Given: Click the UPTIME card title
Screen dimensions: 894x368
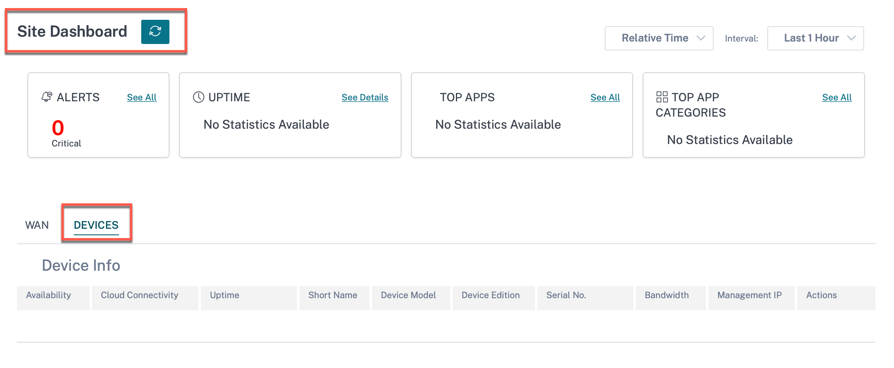Looking at the screenshot, I should pyautogui.click(x=229, y=97).
